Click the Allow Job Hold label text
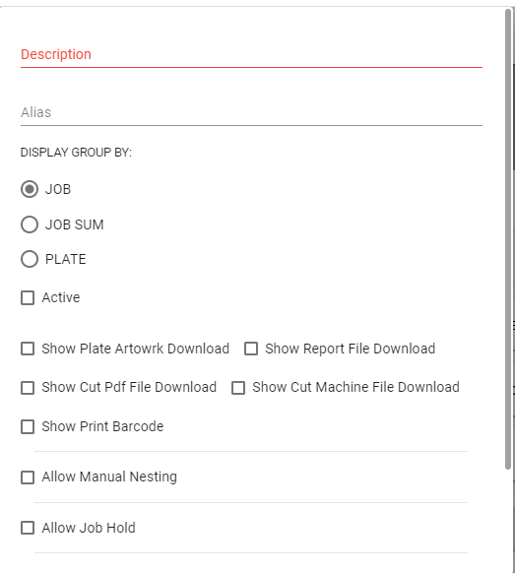This screenshot has width=515, height=573. [x=89, y=528]
